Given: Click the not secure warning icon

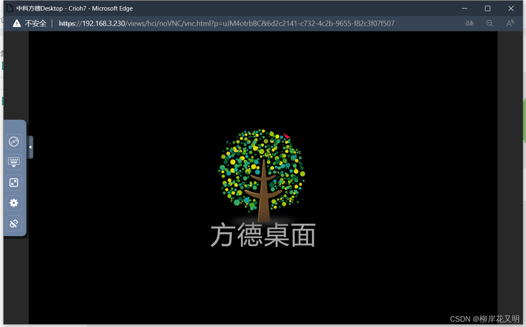Looking at the screenshot, I should [17, 24].
